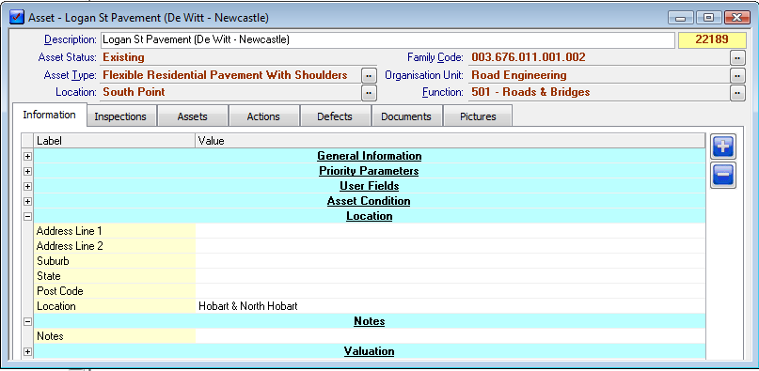Click the Notes section header link
Screen dimensions: 759x371
click(370, 321)
